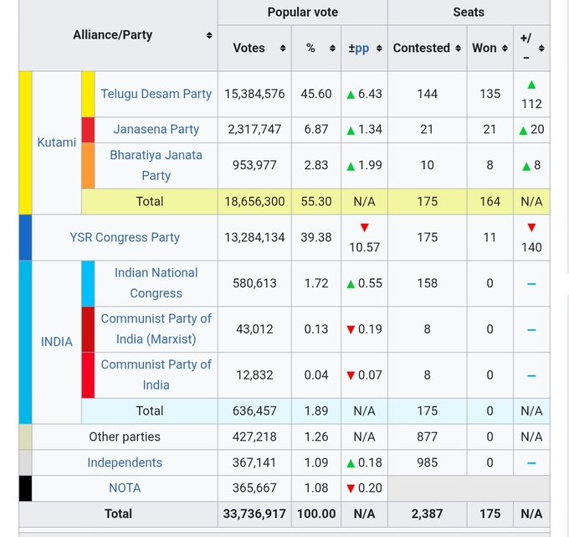The width and height of the screenshot is (569, 537).
Task: Select YSR seat change 140
Action: pyautogui.click(x=531, y=247)
